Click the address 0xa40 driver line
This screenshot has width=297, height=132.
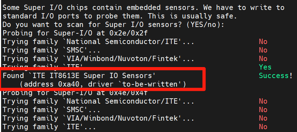click(103, 84)
